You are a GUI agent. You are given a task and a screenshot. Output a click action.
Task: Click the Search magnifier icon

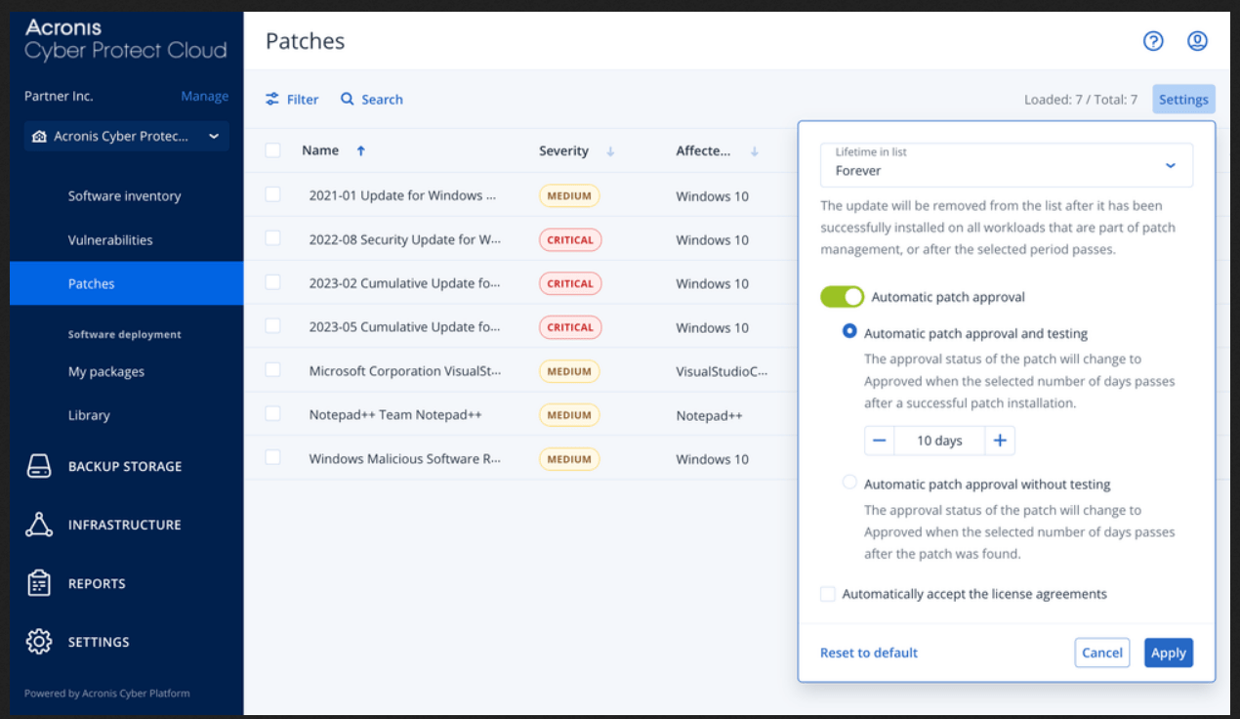point(348,100)
